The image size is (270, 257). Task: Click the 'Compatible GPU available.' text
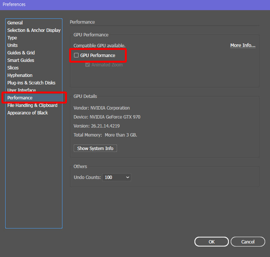tap(99, 46)
